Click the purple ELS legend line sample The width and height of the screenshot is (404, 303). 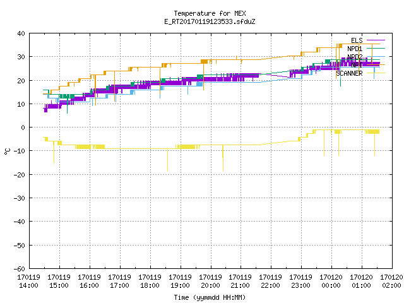tap(376, 40)
